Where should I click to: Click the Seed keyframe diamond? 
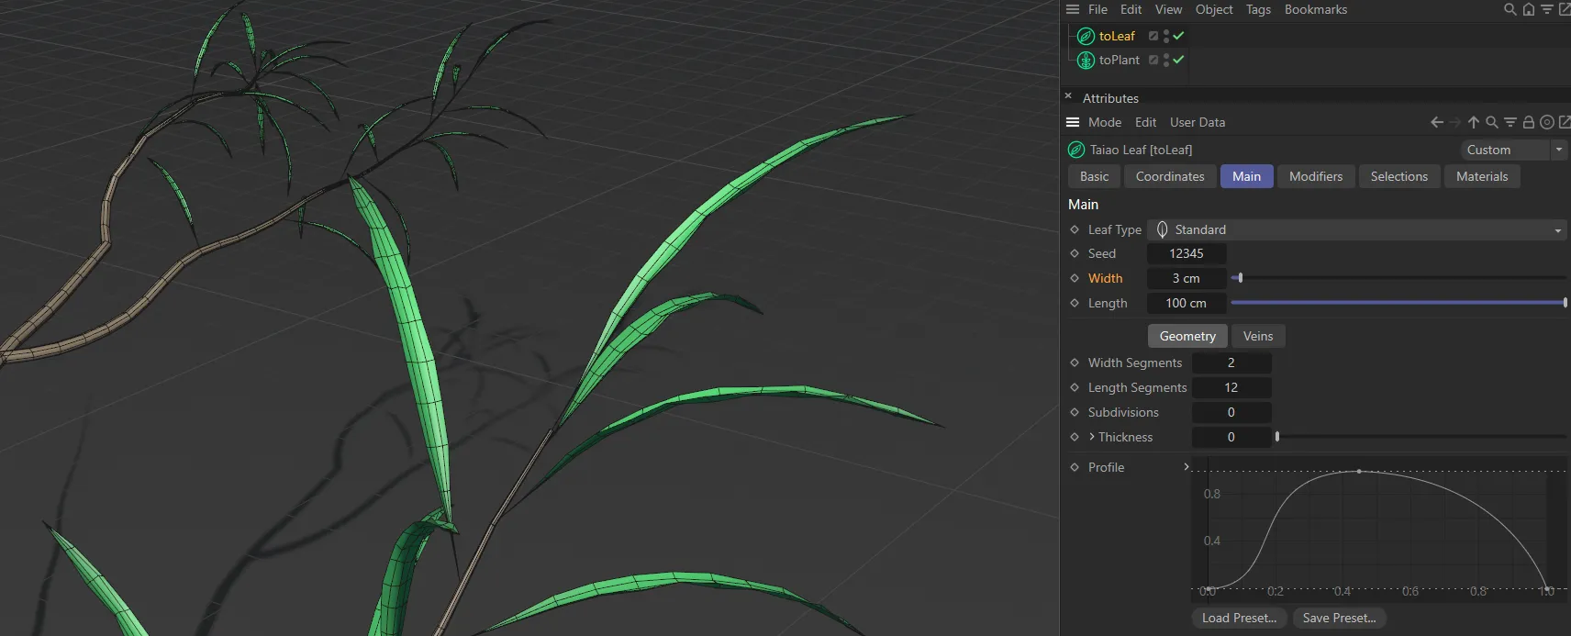pyautogui.click(x=1075, y=253)
